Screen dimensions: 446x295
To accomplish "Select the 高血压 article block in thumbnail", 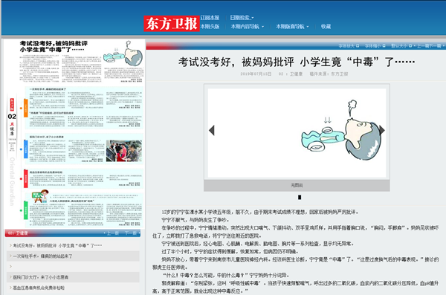I will pyautogui.click(x=84, y=178).
